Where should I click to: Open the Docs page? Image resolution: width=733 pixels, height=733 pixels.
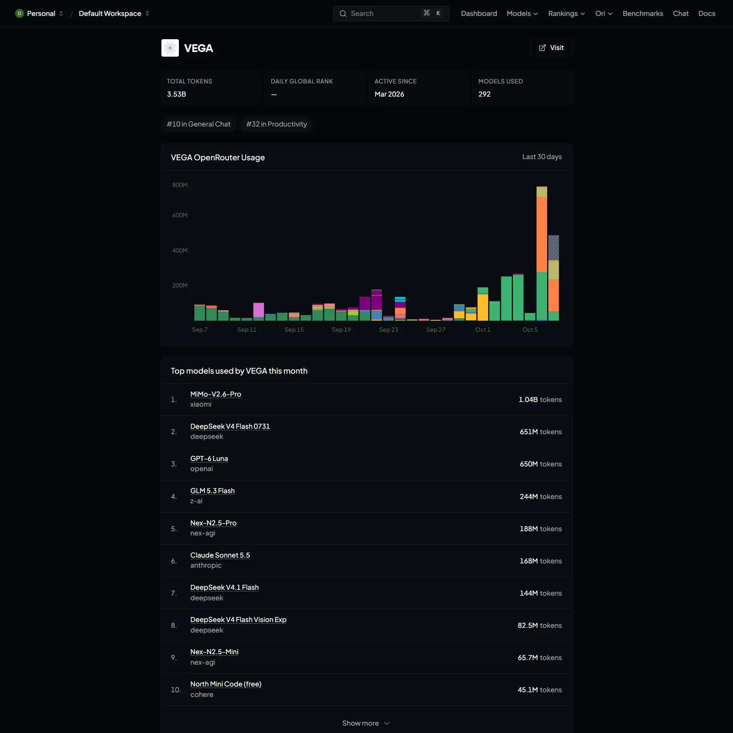707,14
